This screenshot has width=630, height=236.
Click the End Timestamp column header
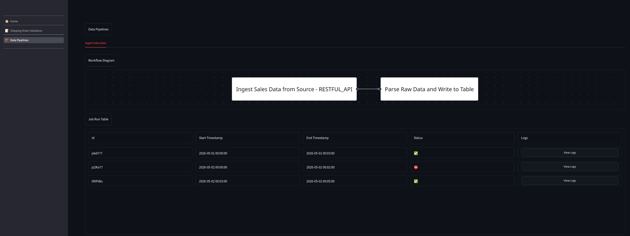pos(355,138)
